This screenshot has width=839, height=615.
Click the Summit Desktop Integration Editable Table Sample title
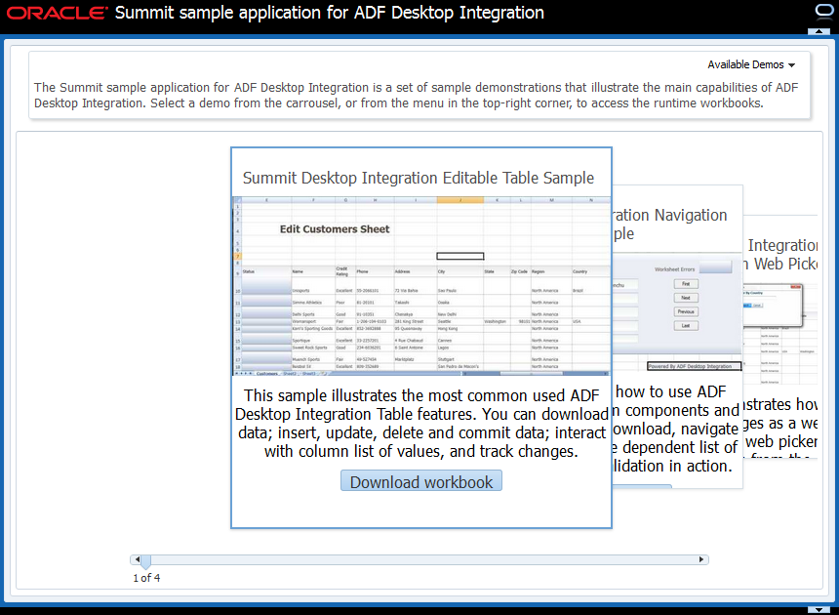[x=418, y=178]
